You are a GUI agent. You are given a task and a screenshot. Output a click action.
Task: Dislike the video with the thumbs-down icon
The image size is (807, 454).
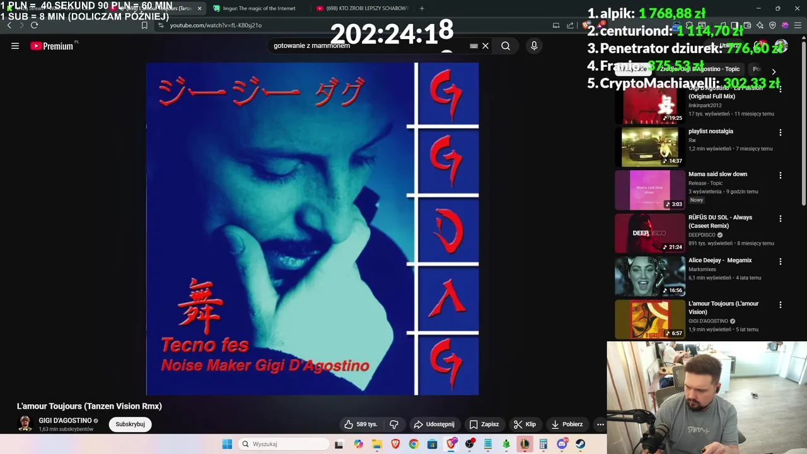[x=394, y=424]
